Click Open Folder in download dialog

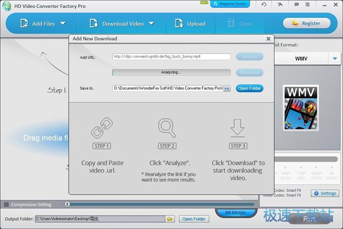(249, 88)
